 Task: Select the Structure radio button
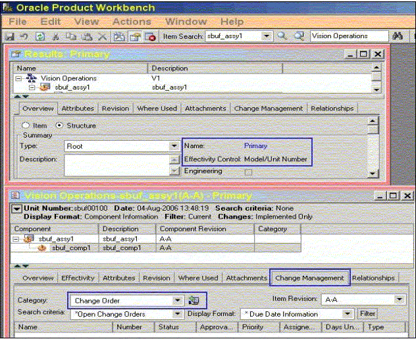[x=59, y=125]
